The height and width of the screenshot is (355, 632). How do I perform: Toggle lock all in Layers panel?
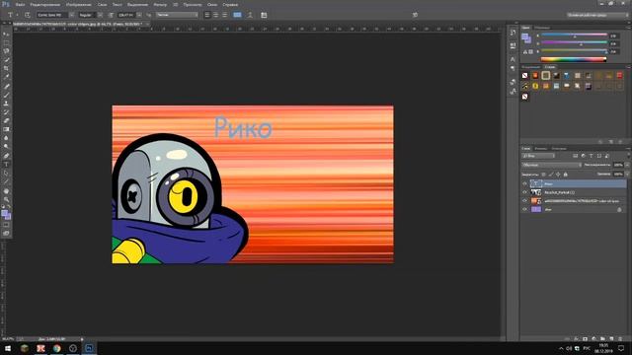566,175
